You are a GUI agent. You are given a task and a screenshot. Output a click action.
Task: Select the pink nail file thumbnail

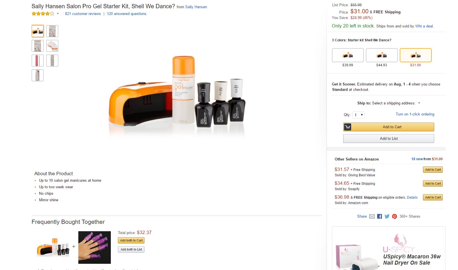coord(38,61)
